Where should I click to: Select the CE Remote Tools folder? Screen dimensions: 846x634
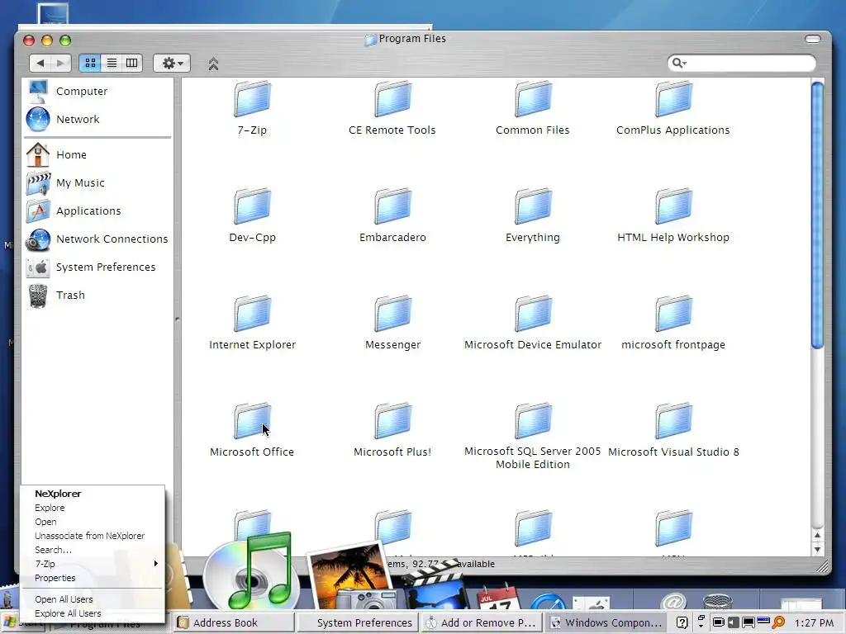(x=392, y=100)
